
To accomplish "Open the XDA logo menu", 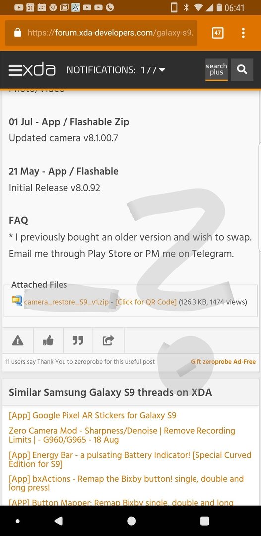I will coord(32,70).
